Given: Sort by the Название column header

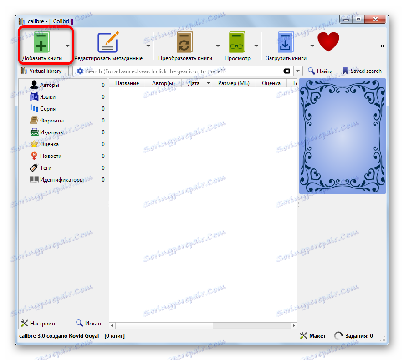Looking at the screenshot, I should tap(127, 83).
